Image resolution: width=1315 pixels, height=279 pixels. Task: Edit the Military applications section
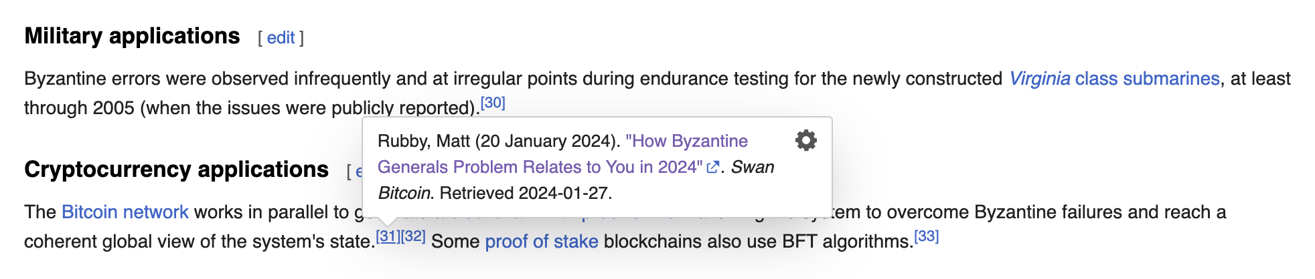pyautogui.click(x=281, y=38)
